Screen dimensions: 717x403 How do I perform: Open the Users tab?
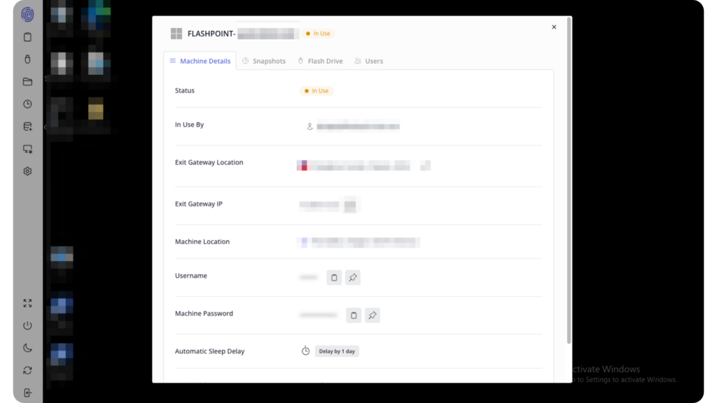(x=368, y=61)
